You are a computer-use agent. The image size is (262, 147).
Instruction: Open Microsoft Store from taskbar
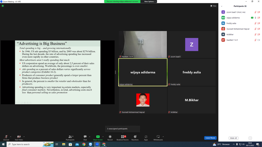click(70, 144)
